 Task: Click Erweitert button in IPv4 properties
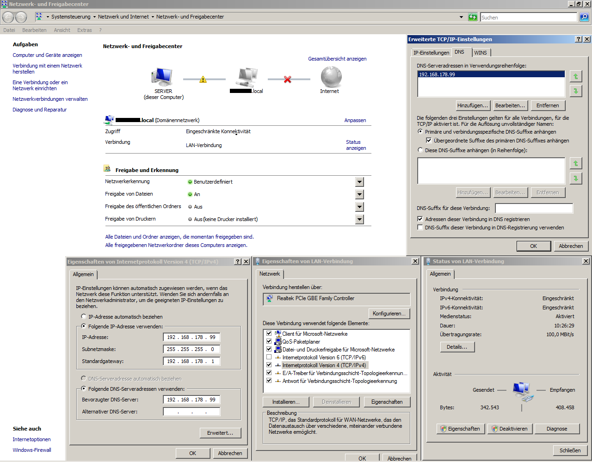click(x=221, y=433)
